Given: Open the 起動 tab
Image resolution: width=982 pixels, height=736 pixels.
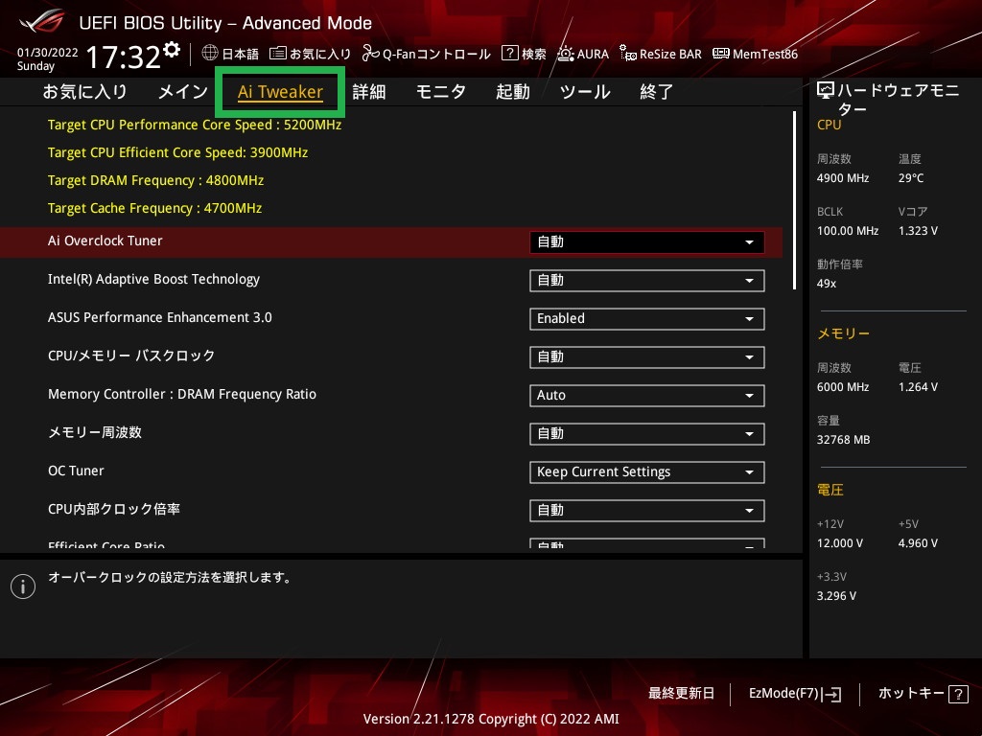Looking at the screenshot, I should [513, 92].
